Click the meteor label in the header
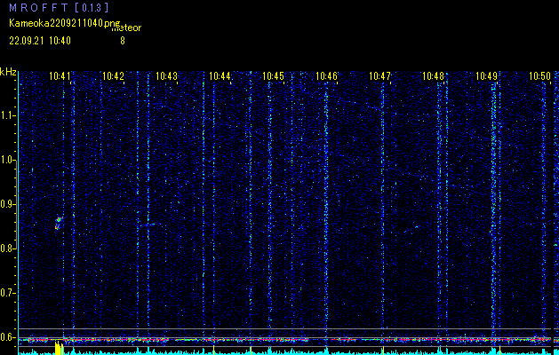 point(126,28)
